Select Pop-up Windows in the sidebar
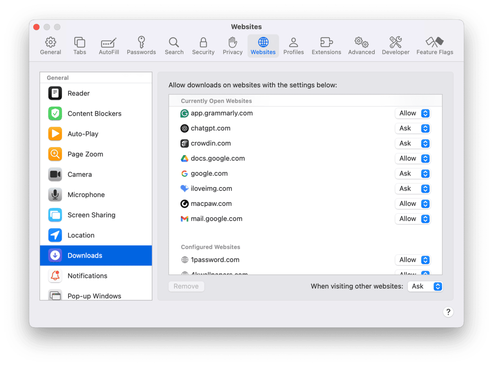The width and height of the screenshot is (493, 366). [94, 296]
